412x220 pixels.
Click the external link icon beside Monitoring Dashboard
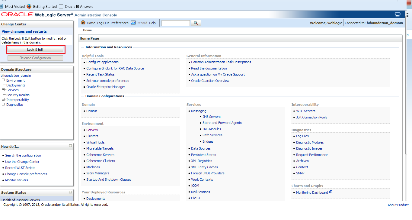pyautogui.click(x=331, y=192)
